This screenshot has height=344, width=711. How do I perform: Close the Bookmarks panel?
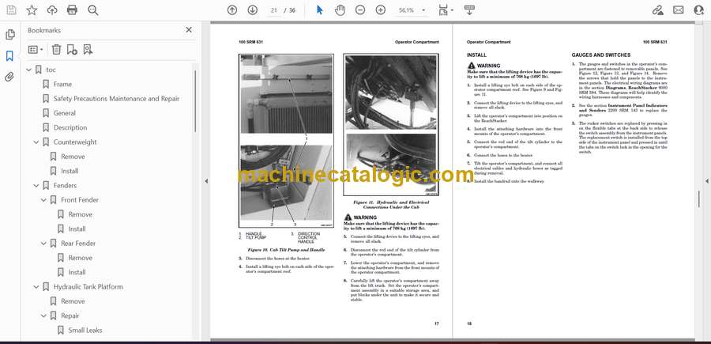point(189,30)
